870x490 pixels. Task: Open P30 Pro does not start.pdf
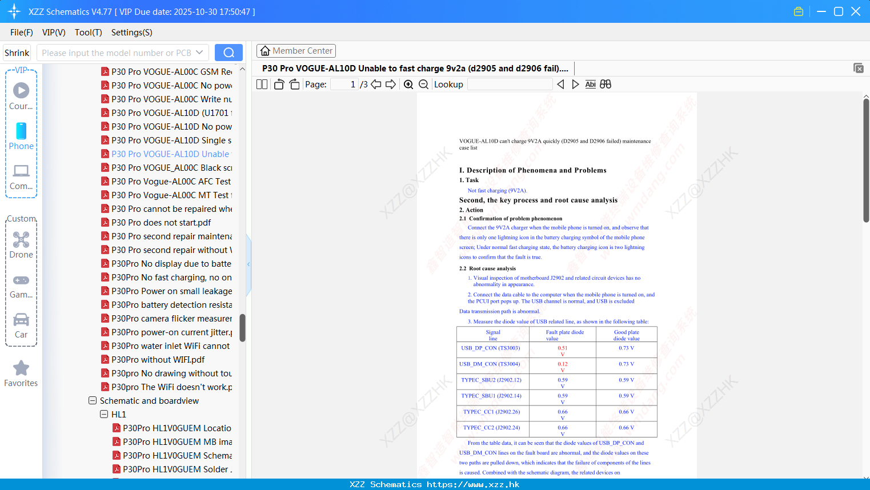156,222
